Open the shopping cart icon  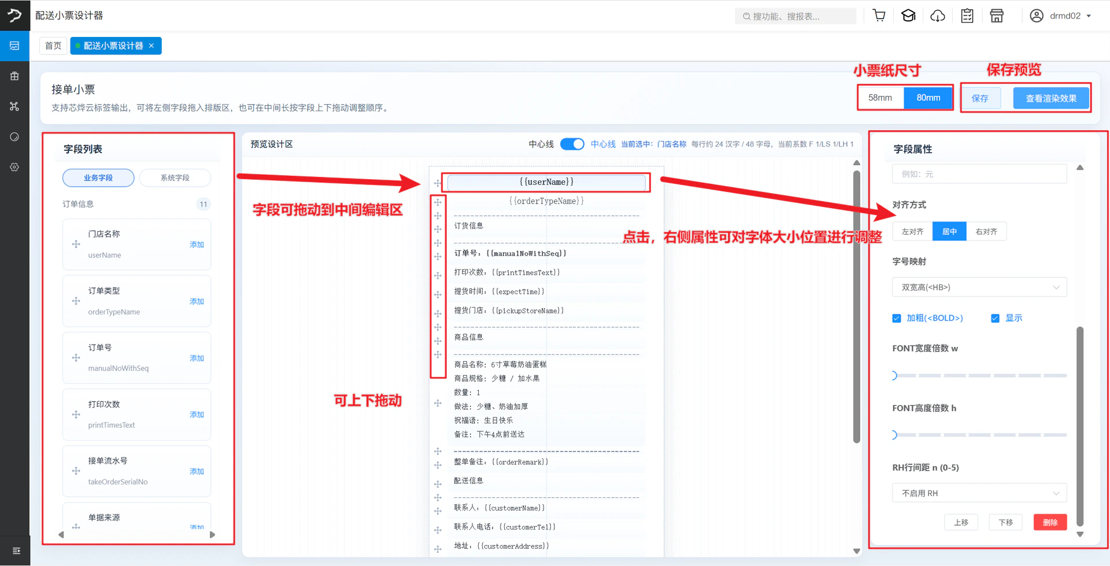879,16
